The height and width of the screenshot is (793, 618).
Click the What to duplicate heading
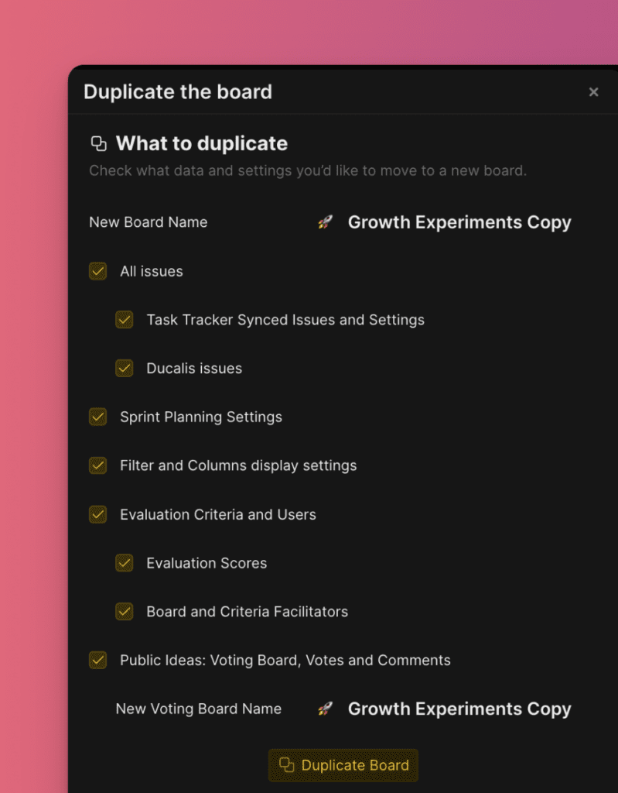point(201,143)
